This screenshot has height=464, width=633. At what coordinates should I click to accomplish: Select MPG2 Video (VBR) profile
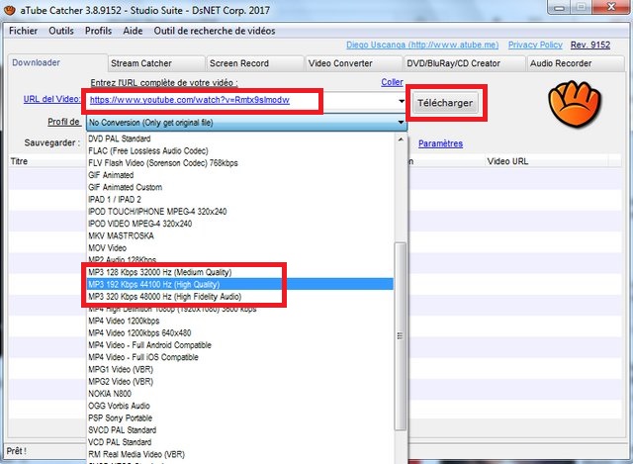click(239, 381)
